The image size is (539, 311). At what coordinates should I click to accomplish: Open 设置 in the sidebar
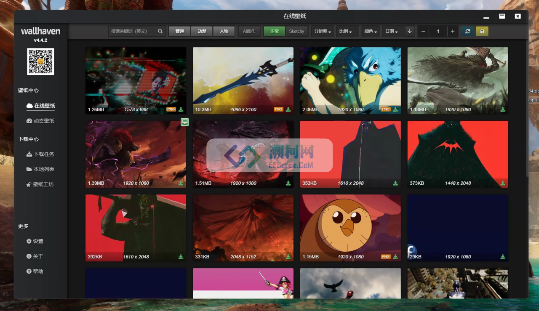pyautogui.click(x=35, y=241)
